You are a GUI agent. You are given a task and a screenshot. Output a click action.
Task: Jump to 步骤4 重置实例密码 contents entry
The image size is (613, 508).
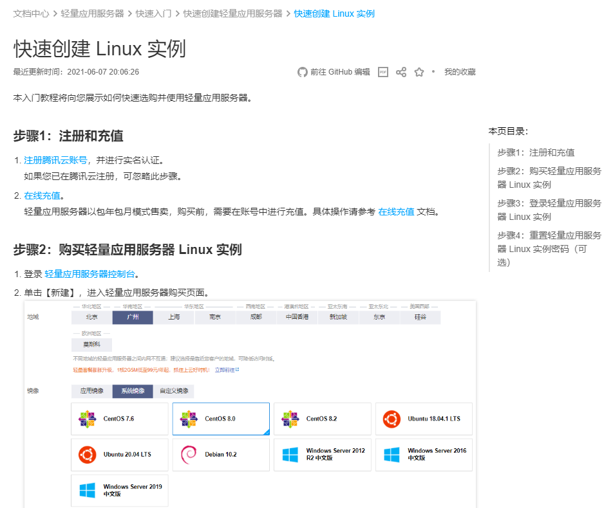(549, 249)
